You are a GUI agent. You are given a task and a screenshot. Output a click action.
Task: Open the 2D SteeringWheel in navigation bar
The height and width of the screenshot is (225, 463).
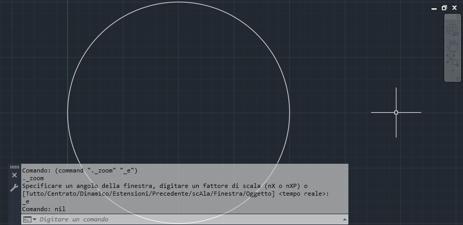coord(452,30)
